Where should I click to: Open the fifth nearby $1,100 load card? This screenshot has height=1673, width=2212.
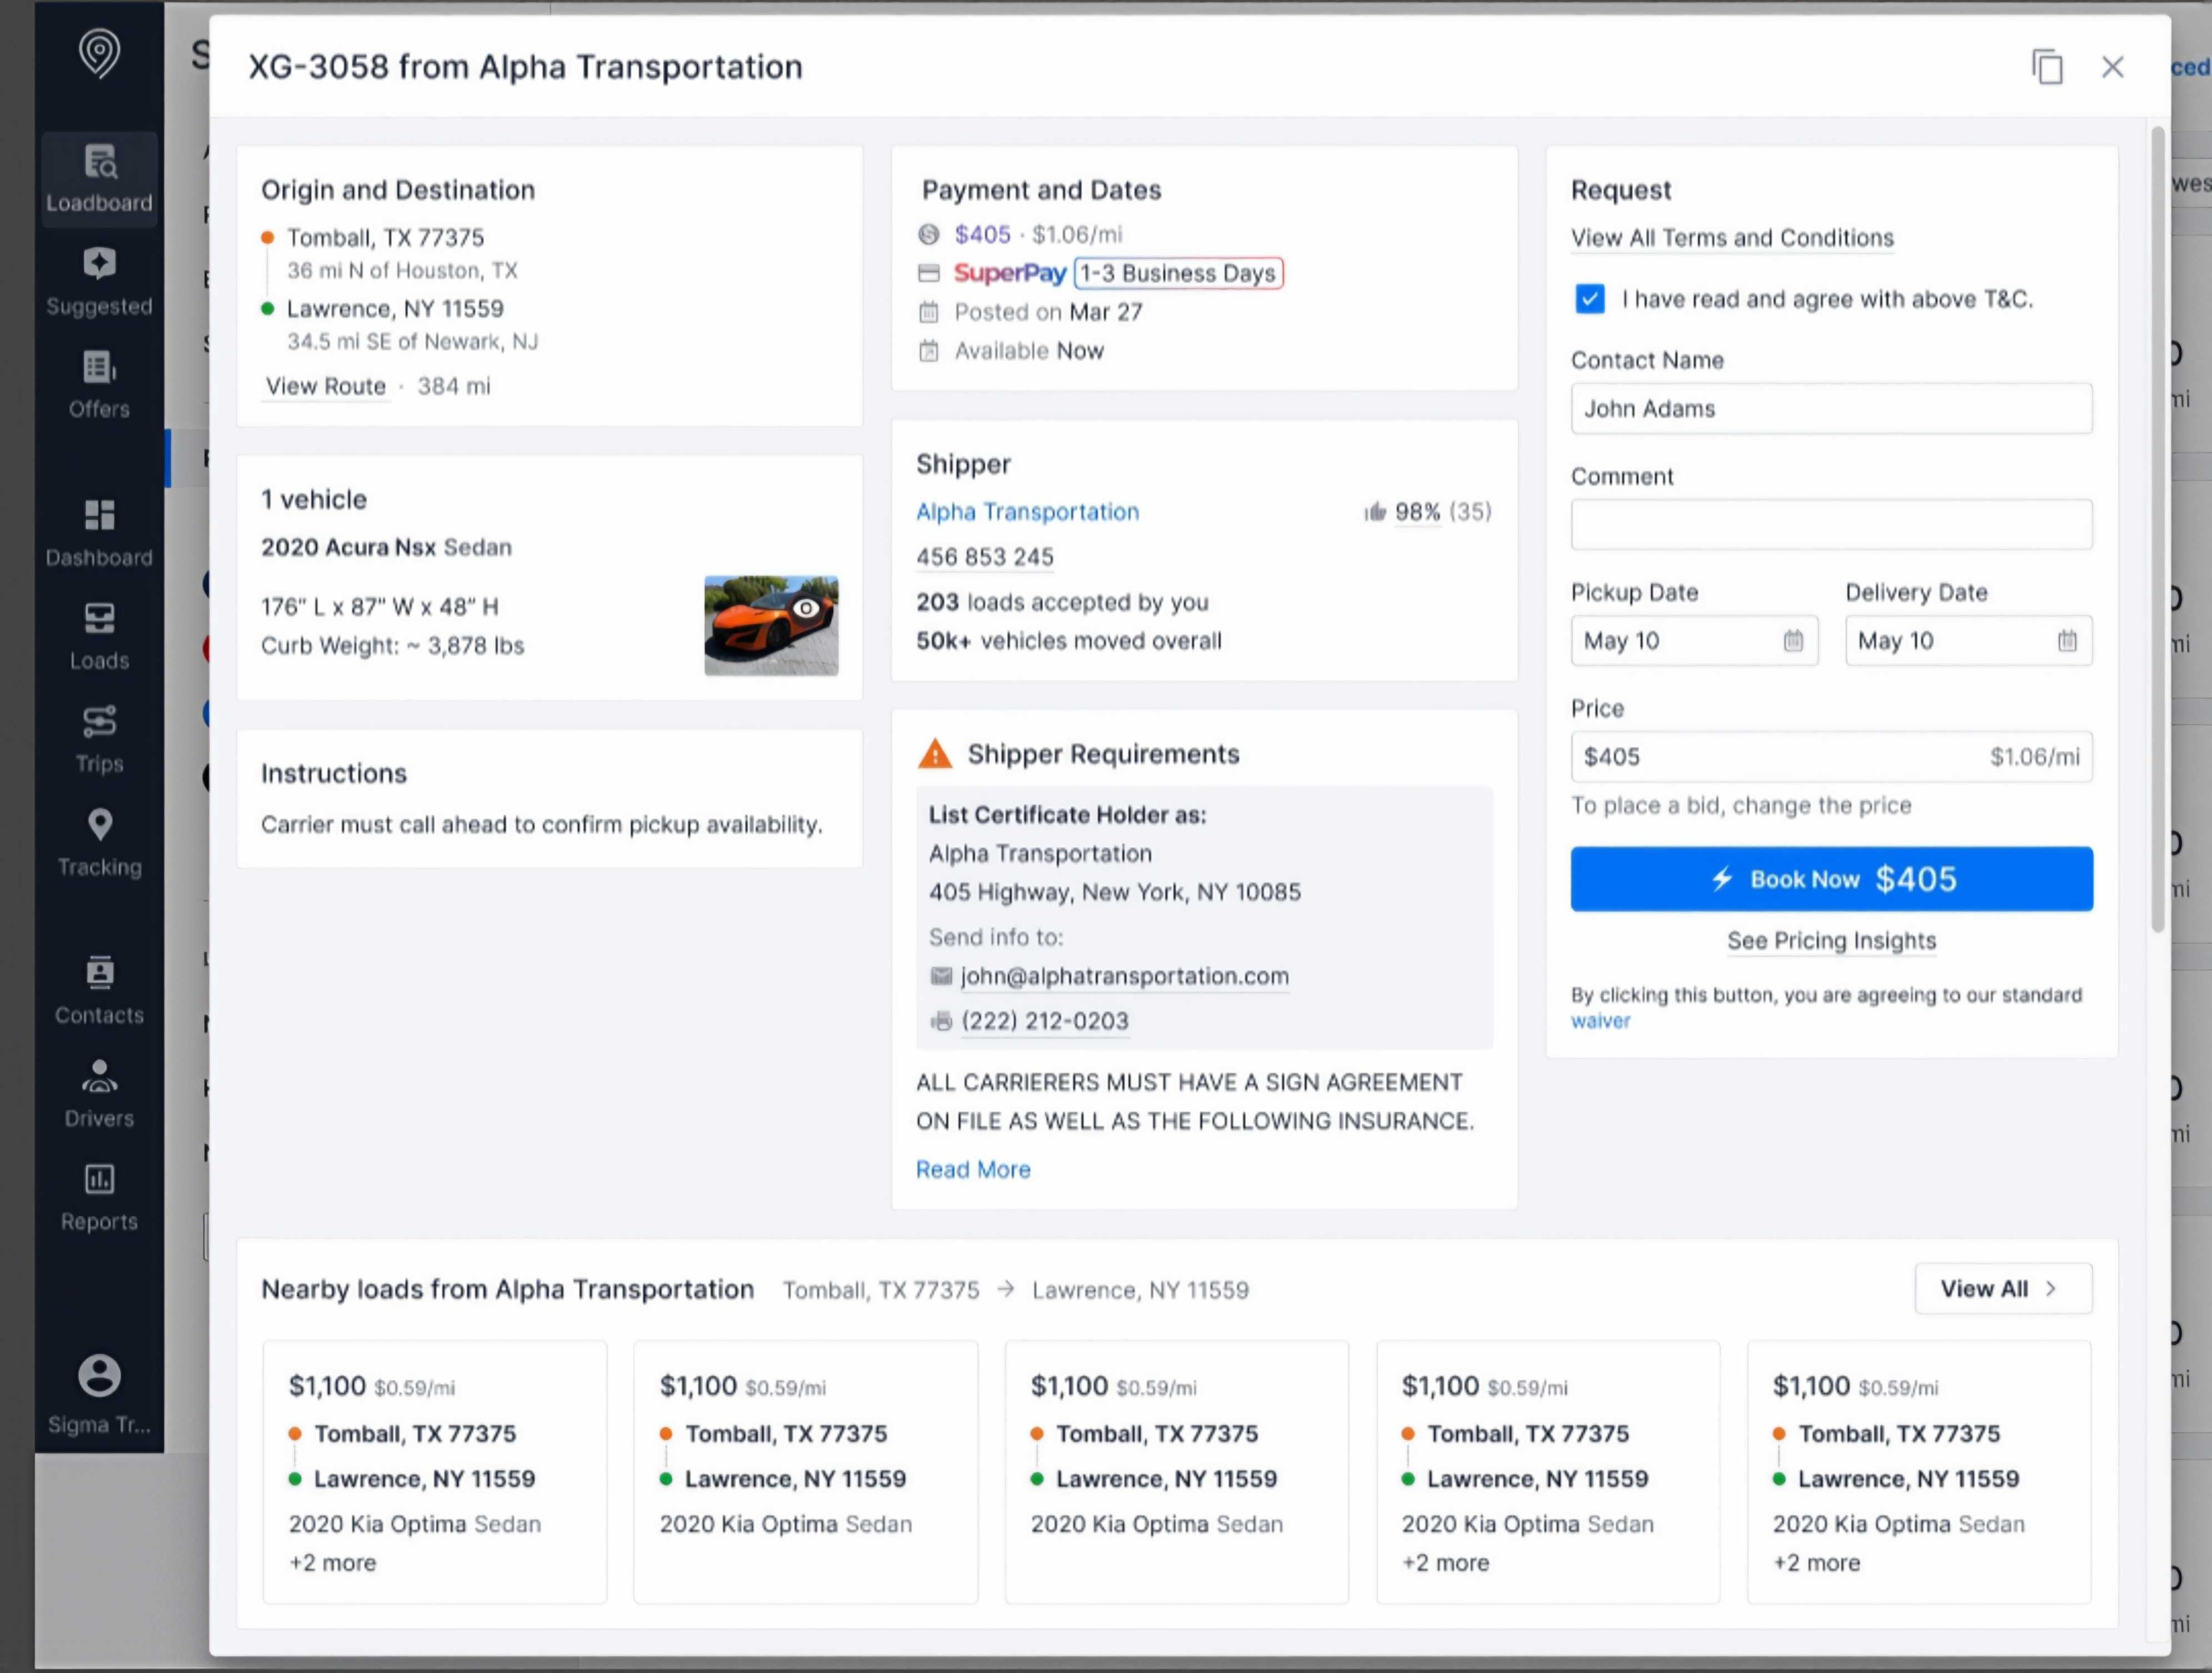tap(1919, 1472)
